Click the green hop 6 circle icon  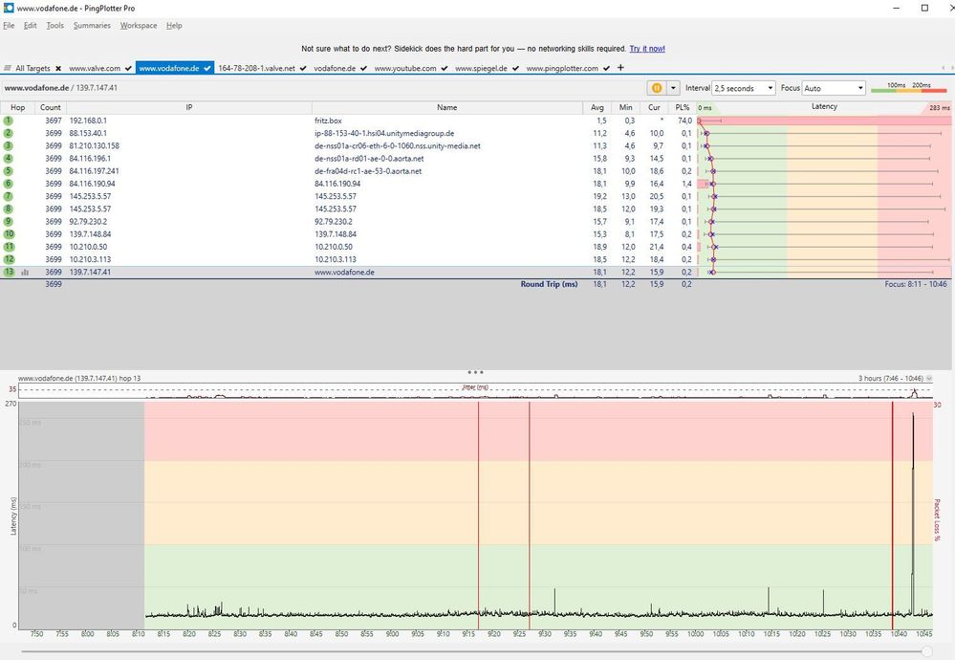pos(9,184)
